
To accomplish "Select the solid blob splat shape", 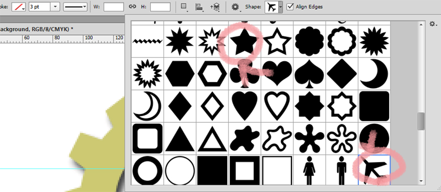I will coord(245,139).
